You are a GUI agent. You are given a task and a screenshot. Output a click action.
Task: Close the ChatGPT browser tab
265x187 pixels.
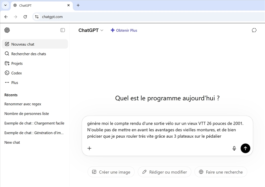[69, 5]
